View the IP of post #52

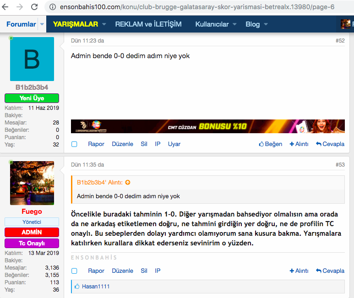click(x=158, y=144)
